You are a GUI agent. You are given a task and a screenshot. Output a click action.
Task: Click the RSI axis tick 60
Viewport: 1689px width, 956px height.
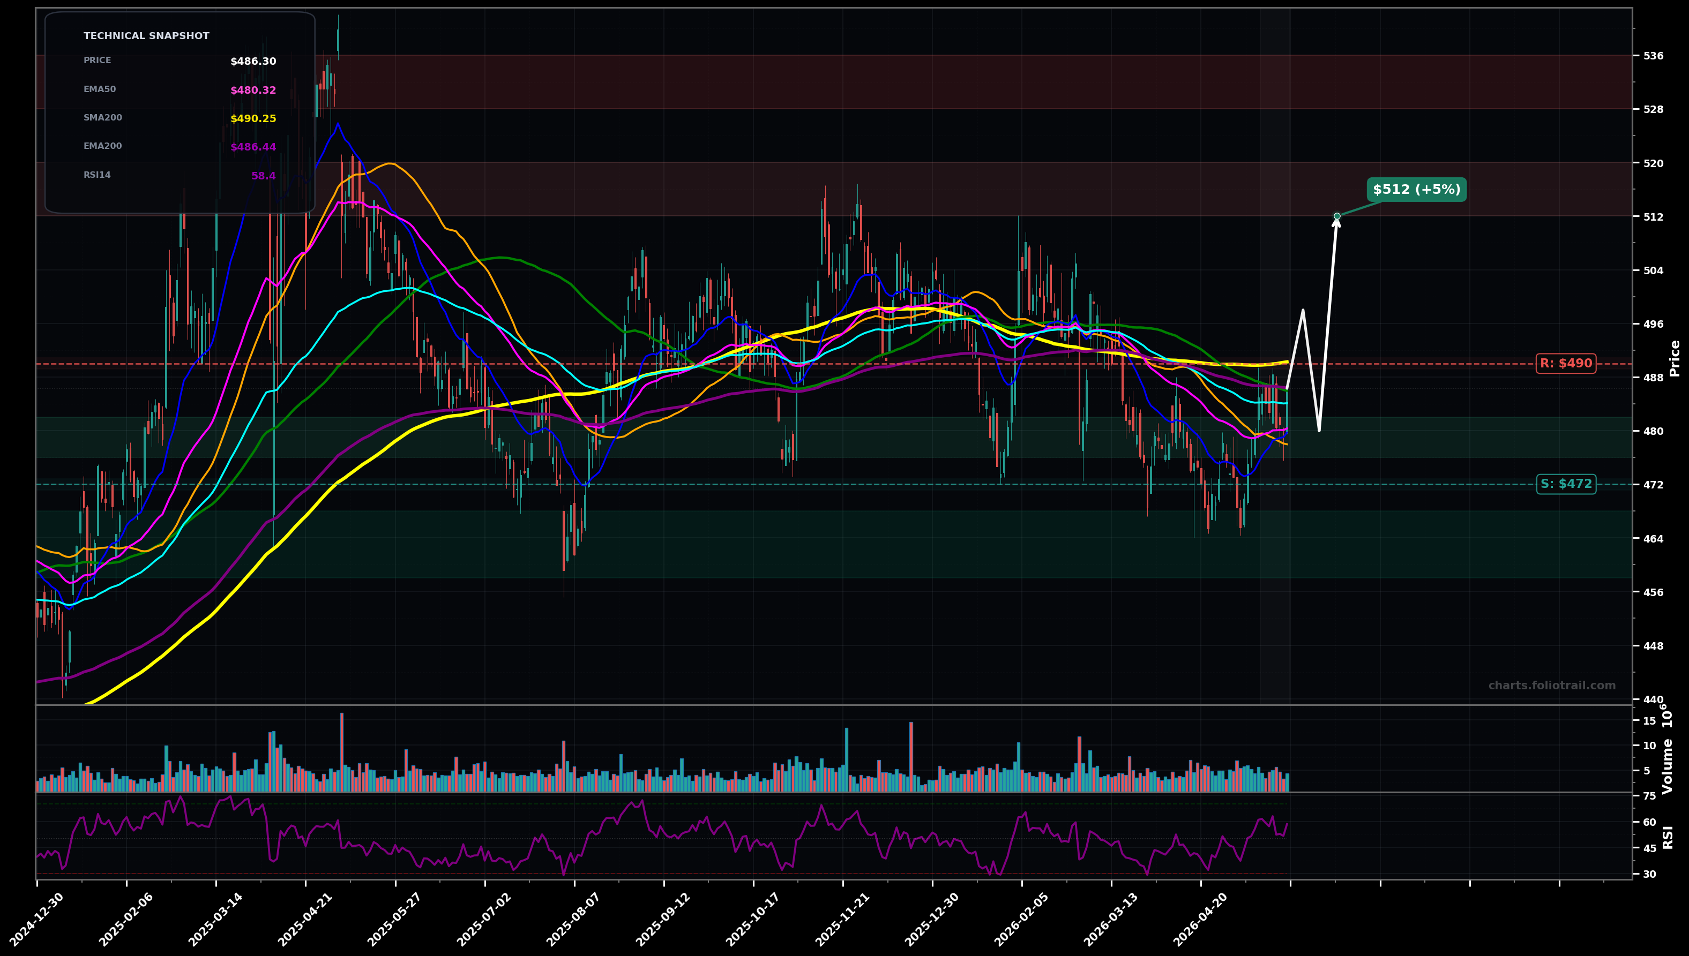pos(1649,822)
